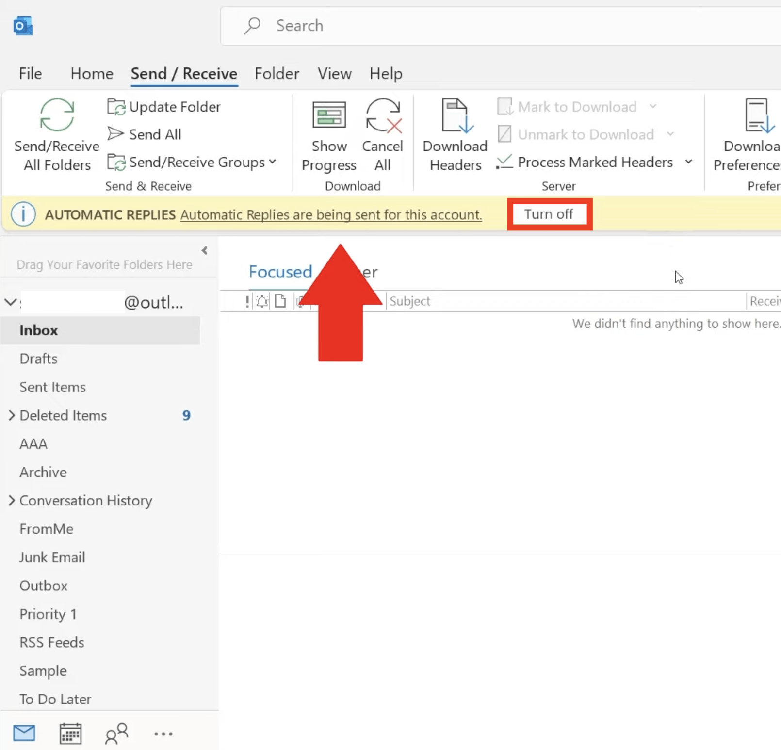This screenshot has height=750, width=781.
Task: Click the Outlook app logo
Action: point(23,26)
